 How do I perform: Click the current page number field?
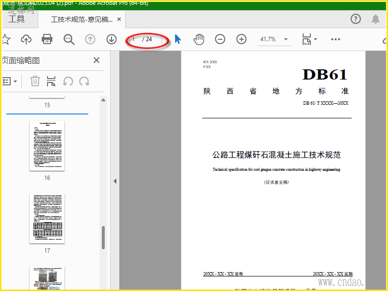134,39
